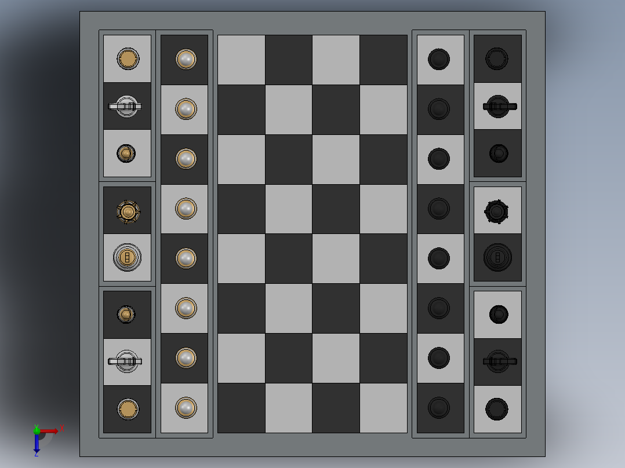Select the black queen in the right column
Screen dimensions: 625x468
click(497, 211)
